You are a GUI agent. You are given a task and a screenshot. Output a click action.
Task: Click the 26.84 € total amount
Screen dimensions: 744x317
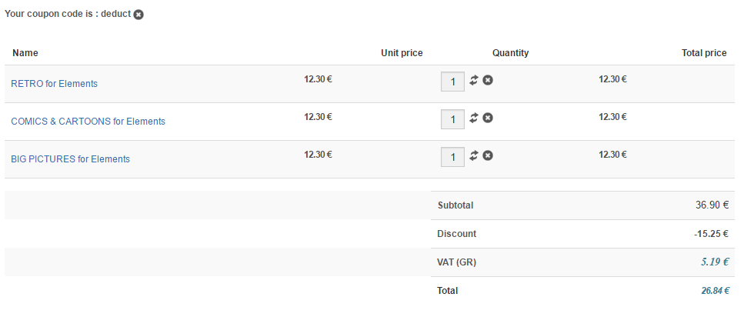715,291
